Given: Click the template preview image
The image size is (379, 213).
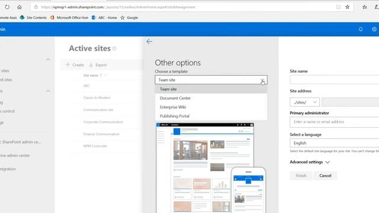Looking at the screenshot, I should [x=211, y=168].
